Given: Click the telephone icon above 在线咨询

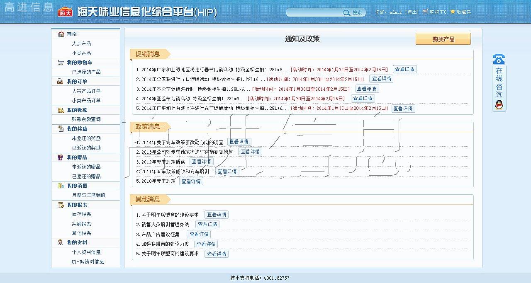Looking at the screenshot, I should [499, 59].
